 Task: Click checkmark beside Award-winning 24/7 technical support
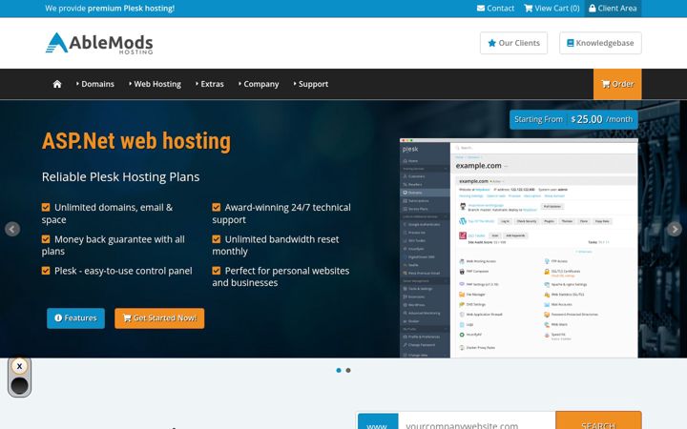pos(216,207)
